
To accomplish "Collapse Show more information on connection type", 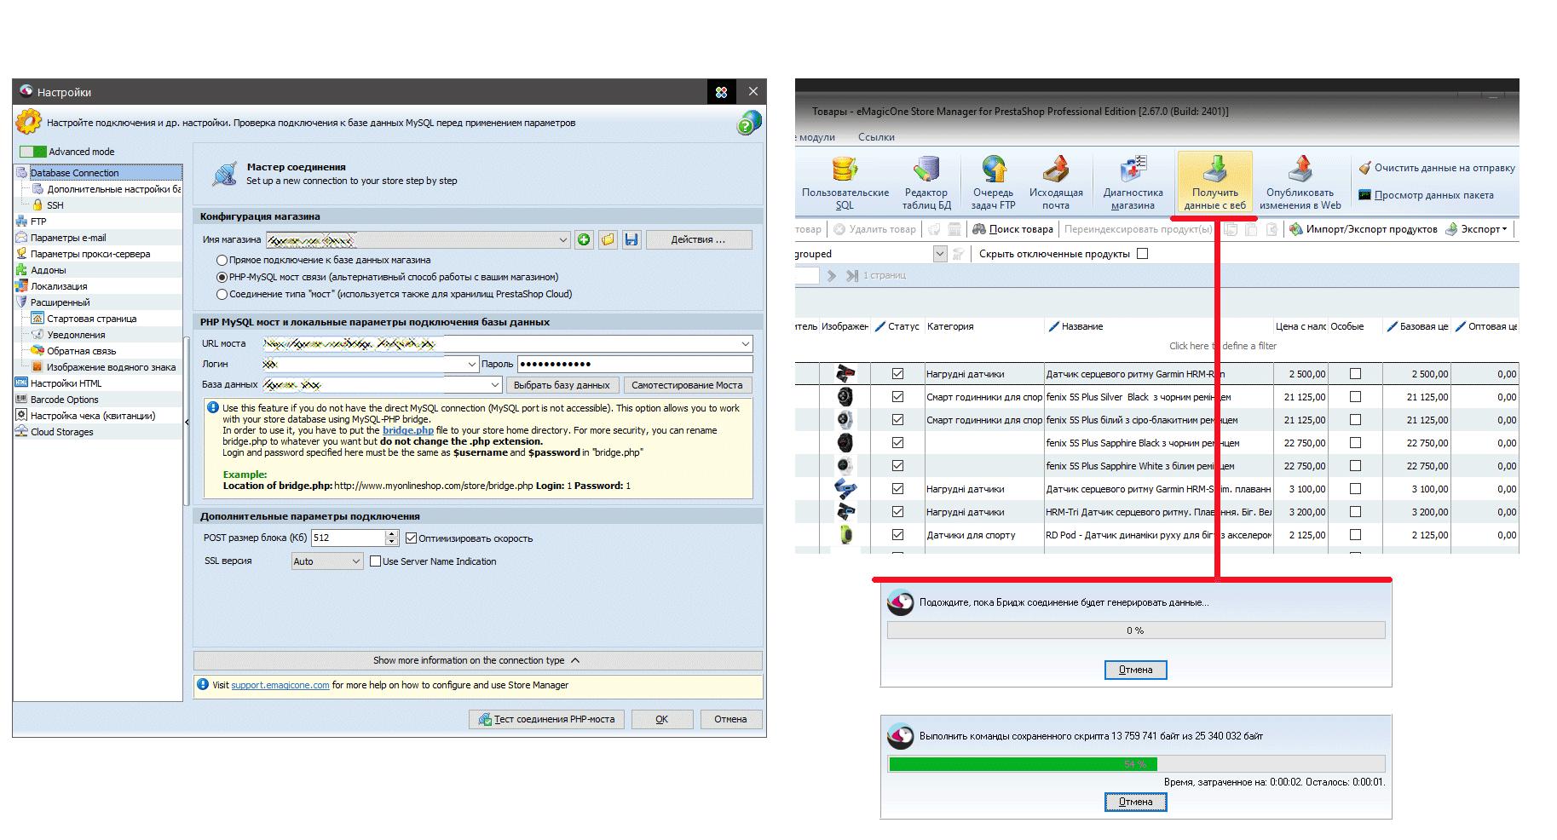I will pos(477,660).
